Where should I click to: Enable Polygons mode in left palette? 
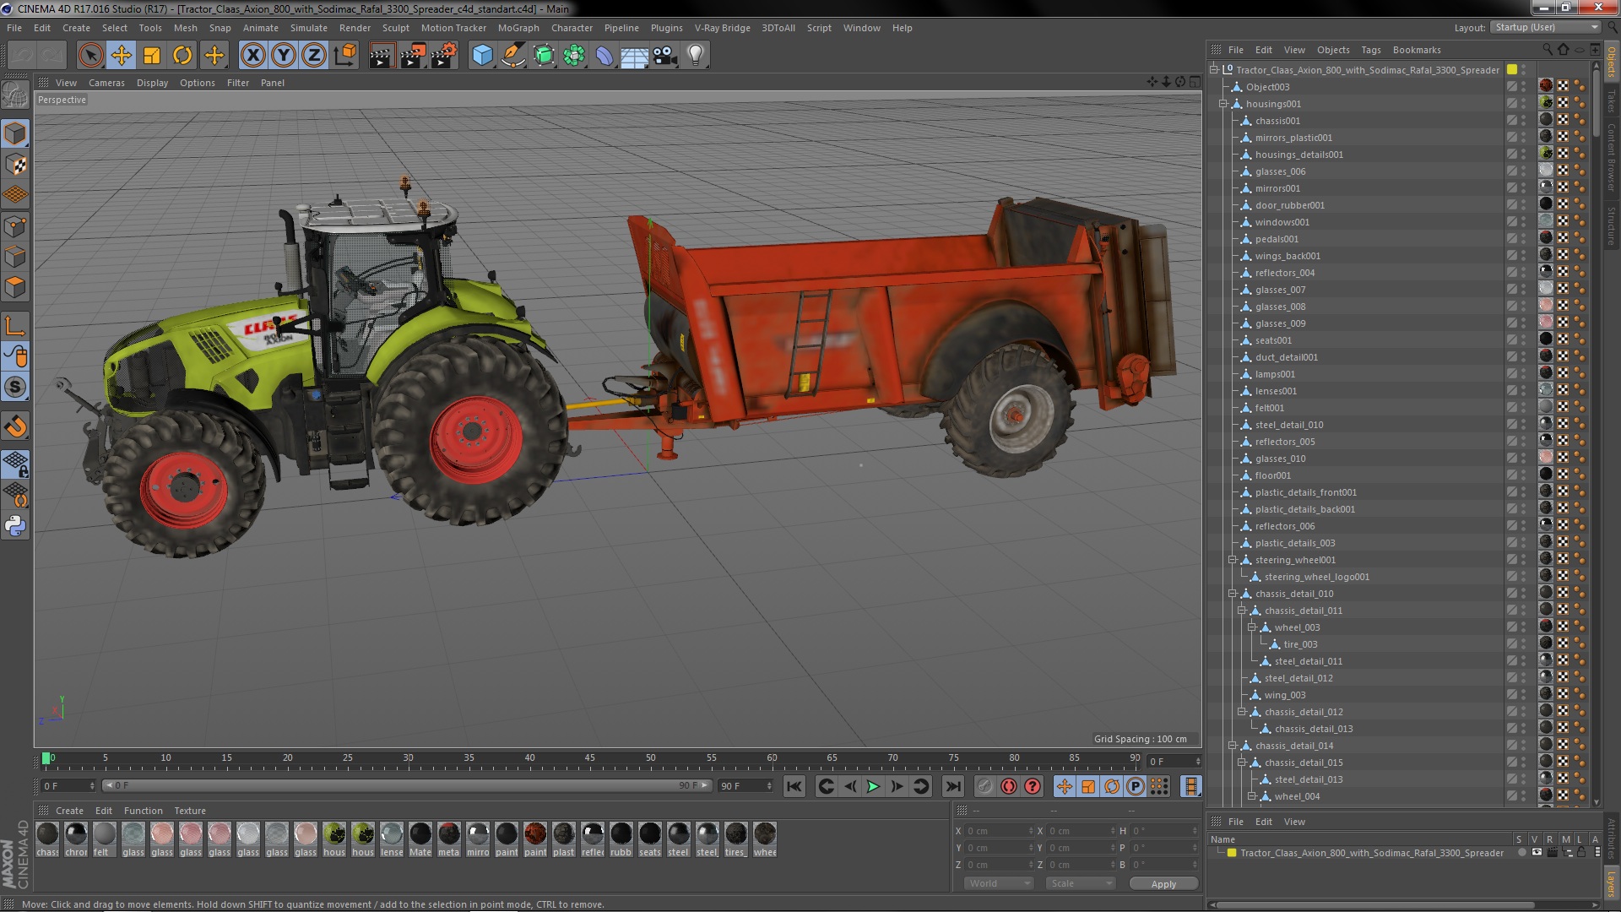(x=15, y=287)
